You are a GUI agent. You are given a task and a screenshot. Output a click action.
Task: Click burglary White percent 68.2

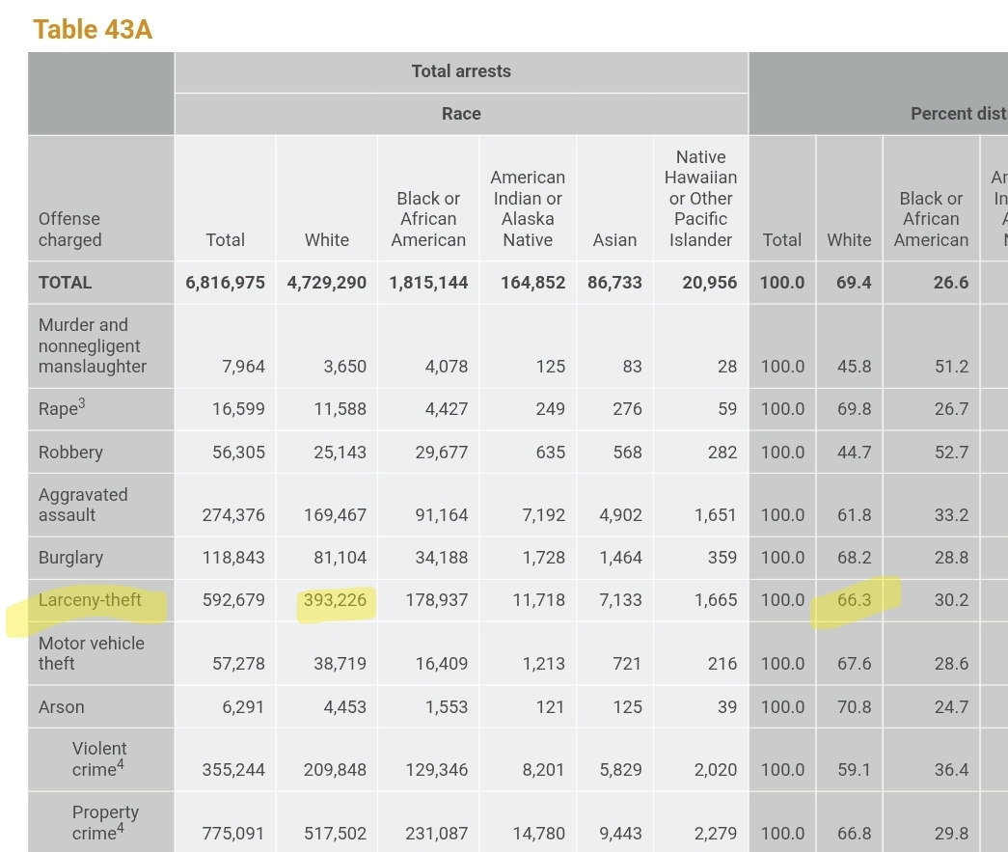pyautogui.click(x=855, y=558)
